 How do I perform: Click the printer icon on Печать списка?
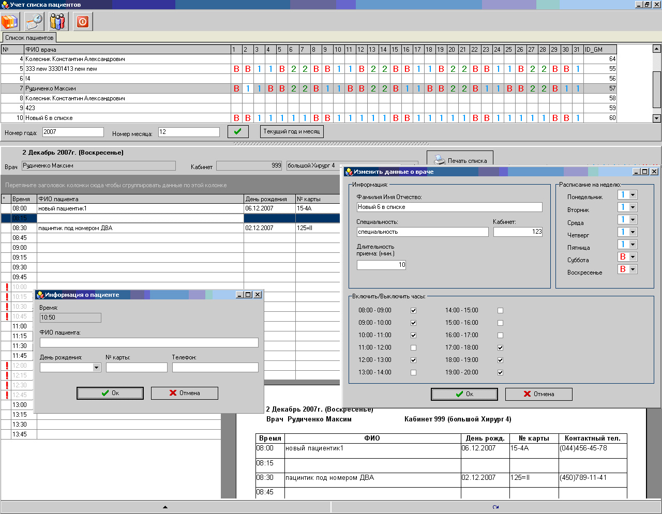[x=439, y=160]
